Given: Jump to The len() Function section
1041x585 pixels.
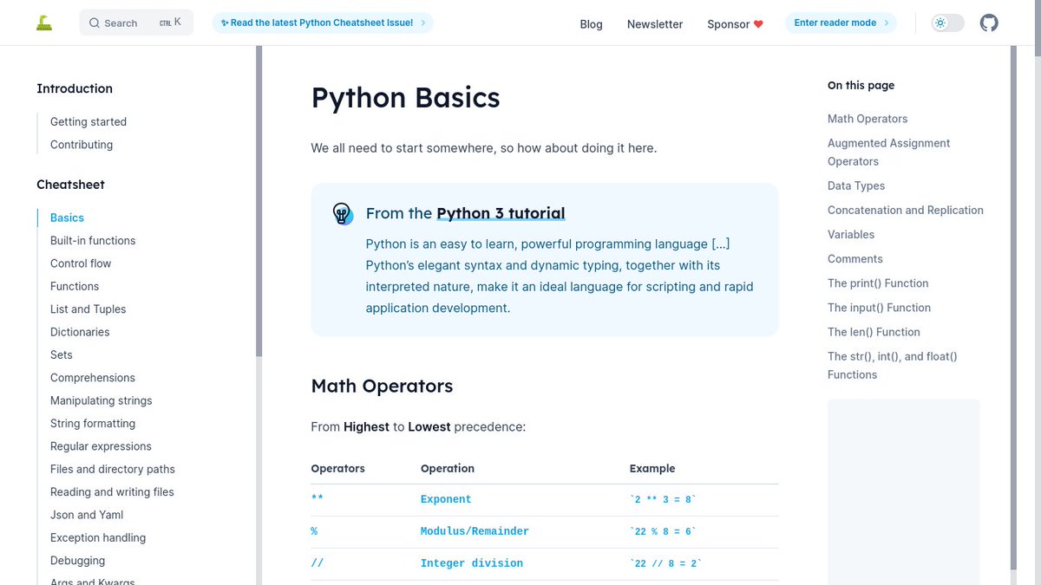Looking at the screenshot, I should coord(874,331).
